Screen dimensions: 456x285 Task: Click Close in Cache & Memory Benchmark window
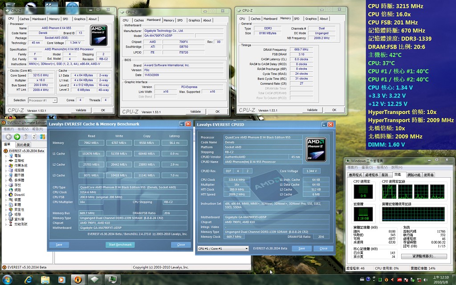tap(181, 245)
